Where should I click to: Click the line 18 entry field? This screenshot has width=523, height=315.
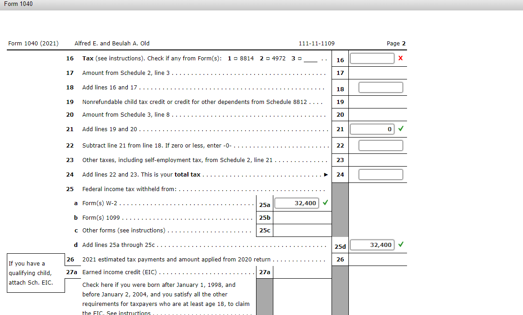click(x=381, y=87)
